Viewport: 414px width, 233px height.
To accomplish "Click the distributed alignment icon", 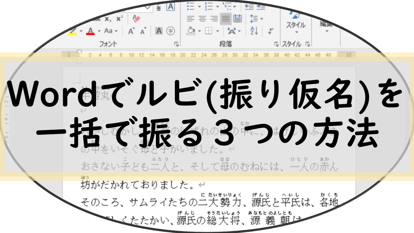I will pyautogui.click(x=237, y=19).
